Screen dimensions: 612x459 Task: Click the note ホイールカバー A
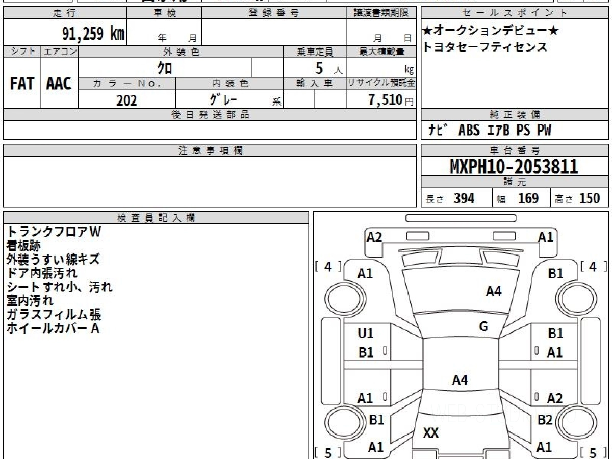pos(53,328)
